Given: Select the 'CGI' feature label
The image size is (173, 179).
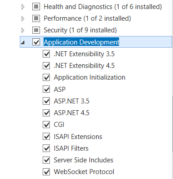Looking at the screenshot, I should [x=59, y=125].
